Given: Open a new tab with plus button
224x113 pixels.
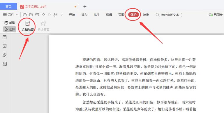Looking at the screenshot, I should click(x=85, y=6).
